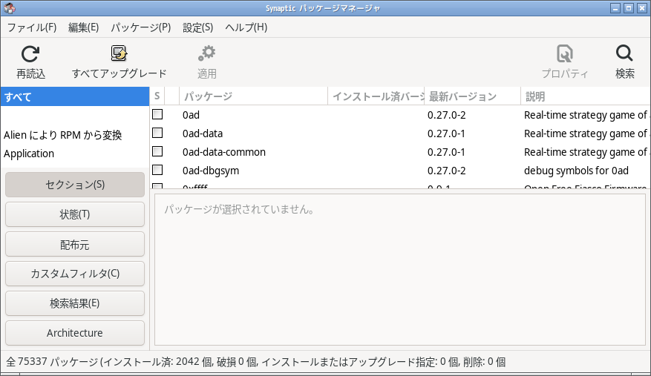Click the 配布元 origin button
The image size is (651, 376).
coord(75,245)
